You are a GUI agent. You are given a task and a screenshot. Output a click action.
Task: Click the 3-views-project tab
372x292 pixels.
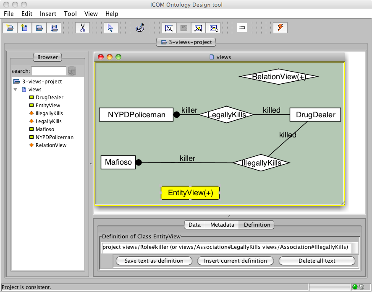coord(186,42)
